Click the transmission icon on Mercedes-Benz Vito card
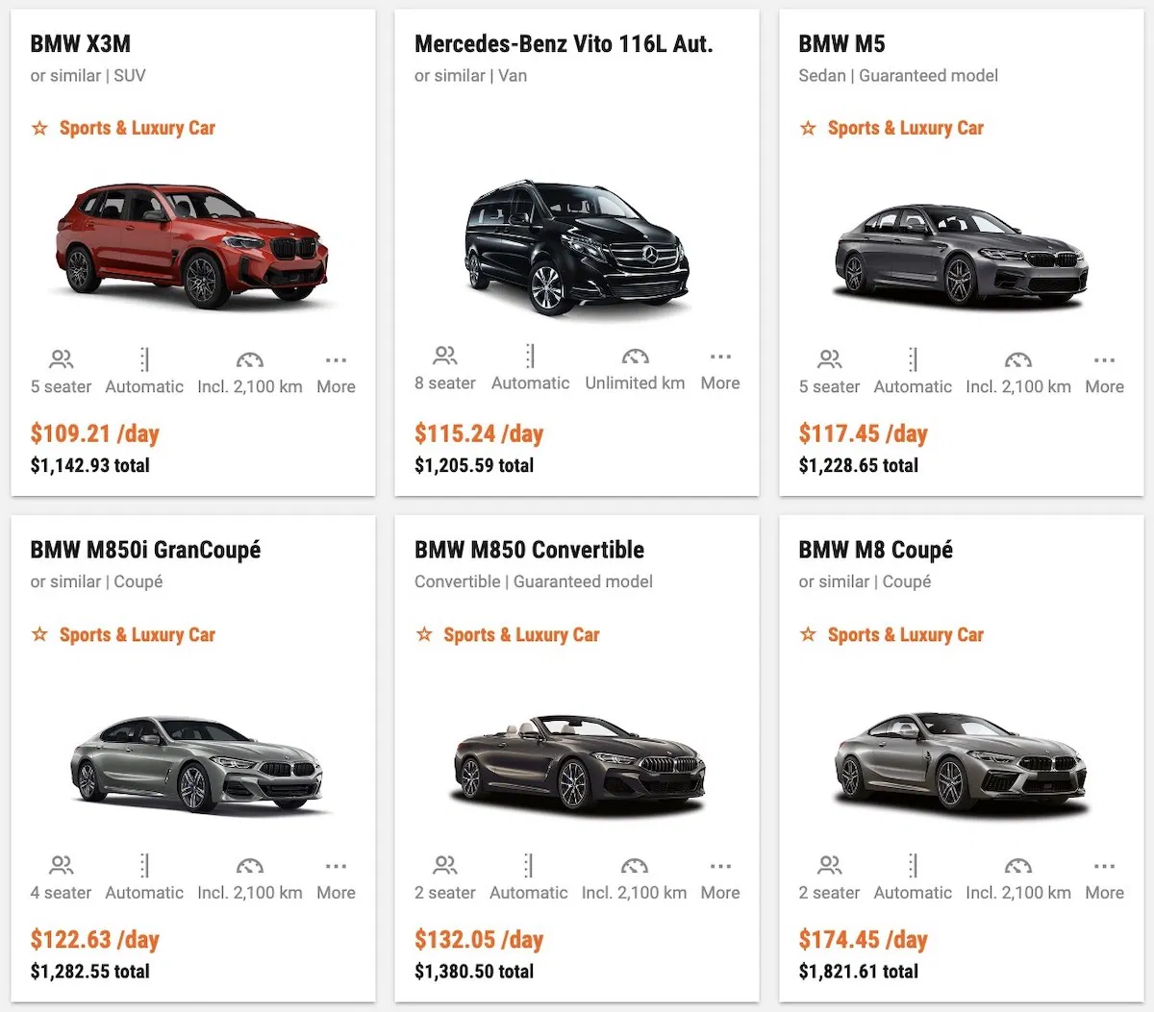 530,357
